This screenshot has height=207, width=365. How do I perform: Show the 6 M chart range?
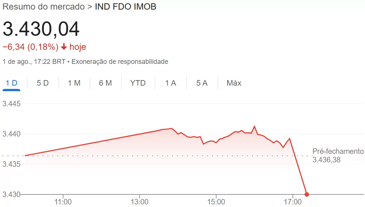[x=105, y=83]
